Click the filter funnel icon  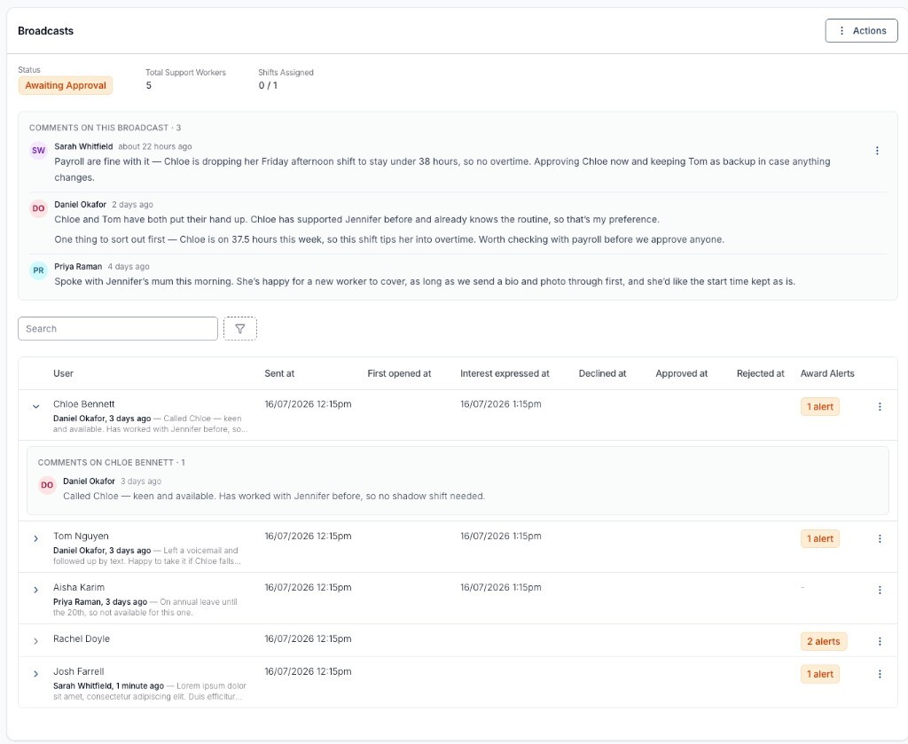tap(239, 328)
